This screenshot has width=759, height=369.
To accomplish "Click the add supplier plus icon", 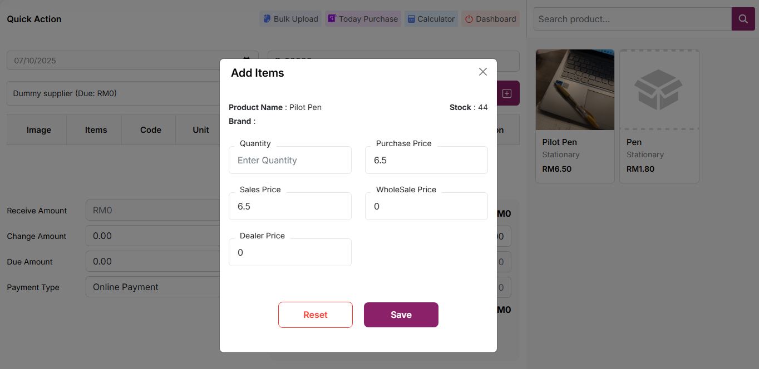I will tap(507, 93).
